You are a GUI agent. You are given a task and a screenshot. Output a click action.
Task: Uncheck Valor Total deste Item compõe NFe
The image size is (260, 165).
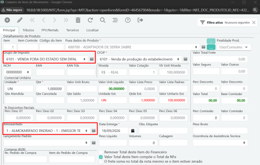click(100, 157)
